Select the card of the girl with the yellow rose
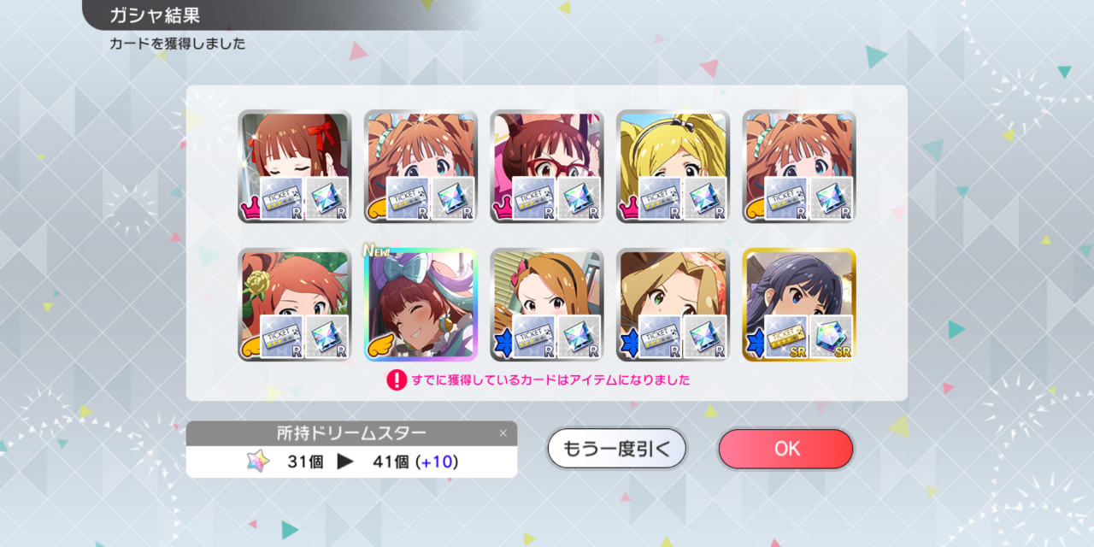 click(x=295, y=305)
